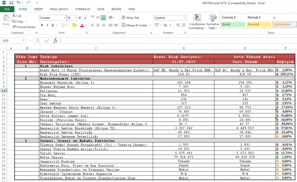The width and height of the screenshot is (297, 182).
Task: Apply comma style number format
Action: (170, 25)
